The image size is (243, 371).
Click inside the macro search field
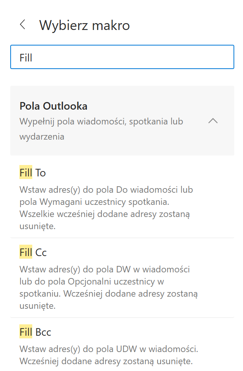[121, 57]
